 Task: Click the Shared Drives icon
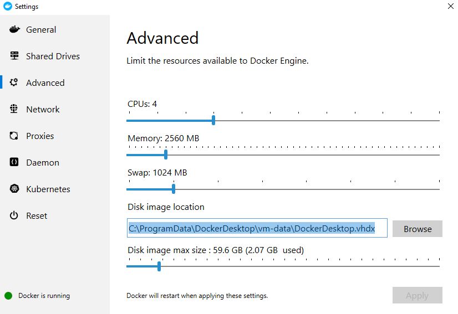14,56
